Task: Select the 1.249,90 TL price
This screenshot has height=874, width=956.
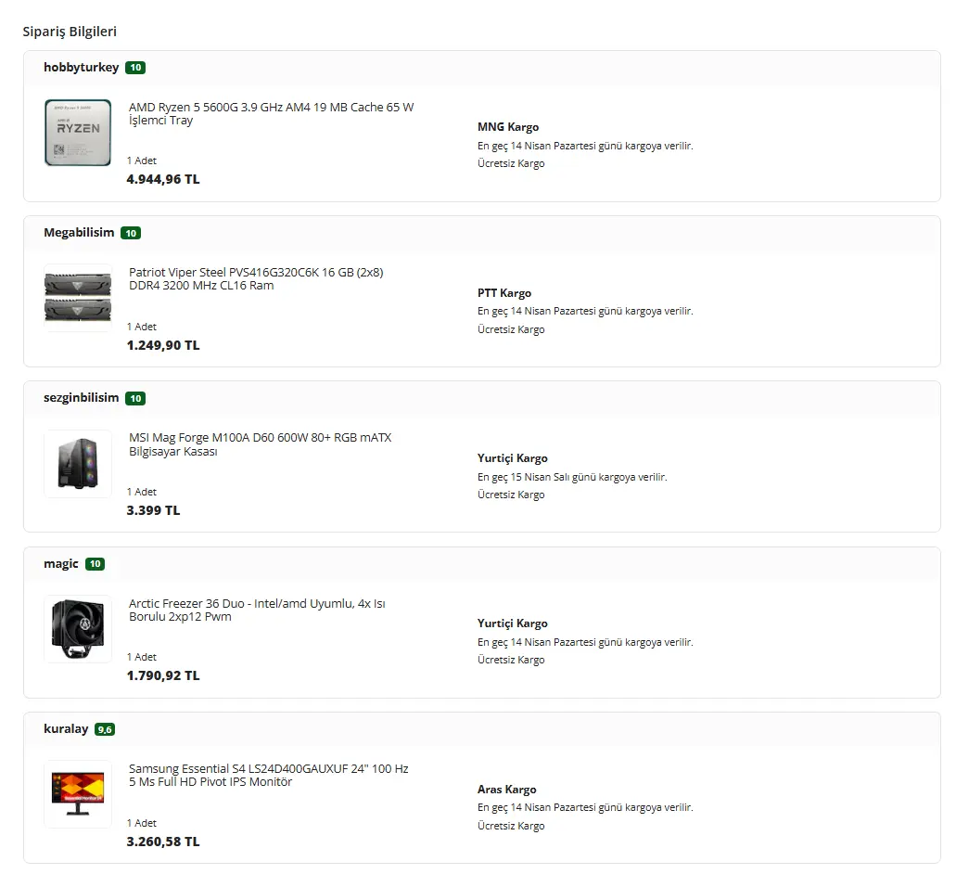Action: (163, 345)
